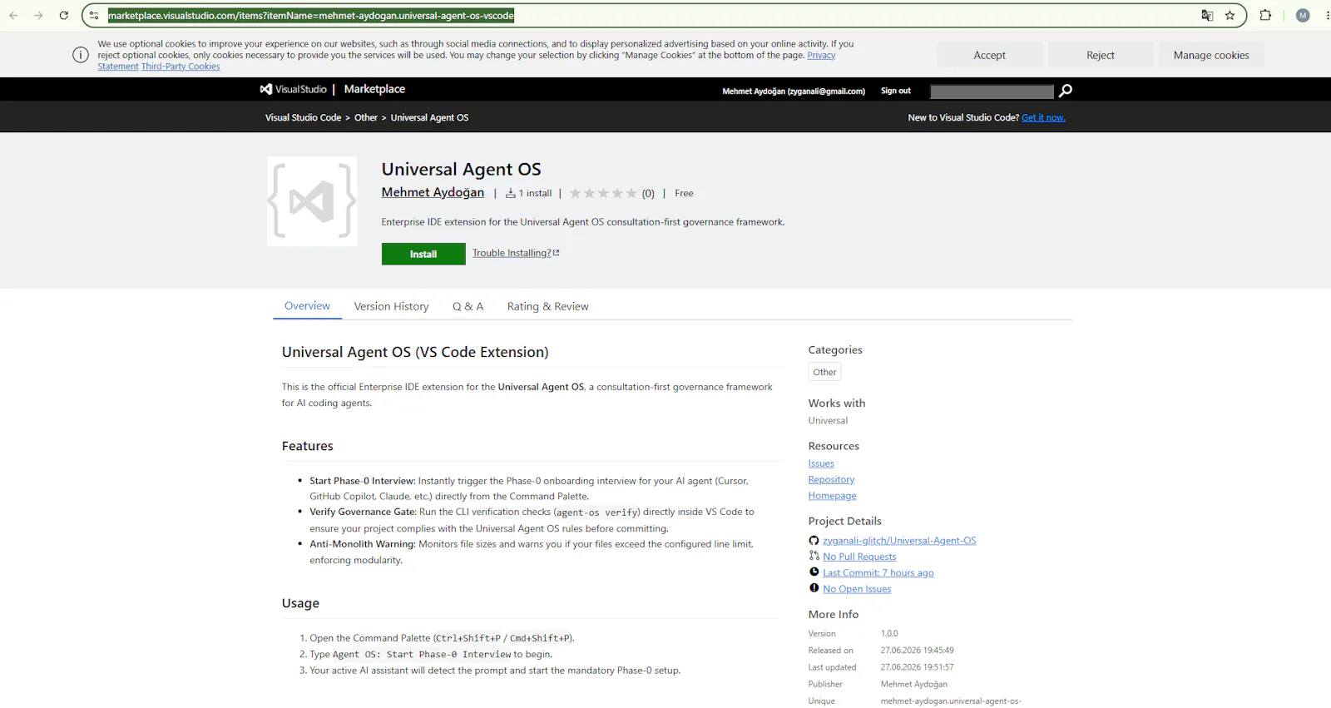This screenshot has width=1331, height=708.
Task: Open the Rating & Review tab
Action: [x=547, y=306]
